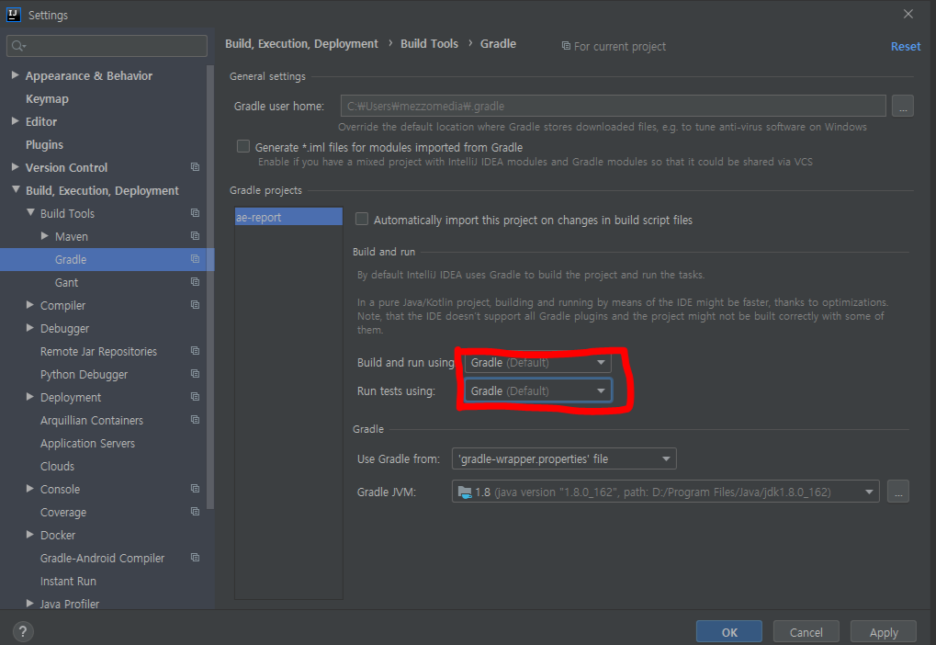Viewport: 936px width, 645px height.
Task: Expand the Docker node arrow
Action: (x=29, y=535)
